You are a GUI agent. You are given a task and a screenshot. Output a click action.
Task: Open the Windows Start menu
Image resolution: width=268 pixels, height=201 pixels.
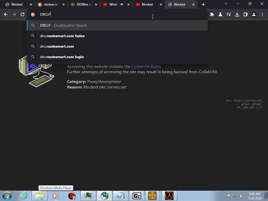pos(7,196)
